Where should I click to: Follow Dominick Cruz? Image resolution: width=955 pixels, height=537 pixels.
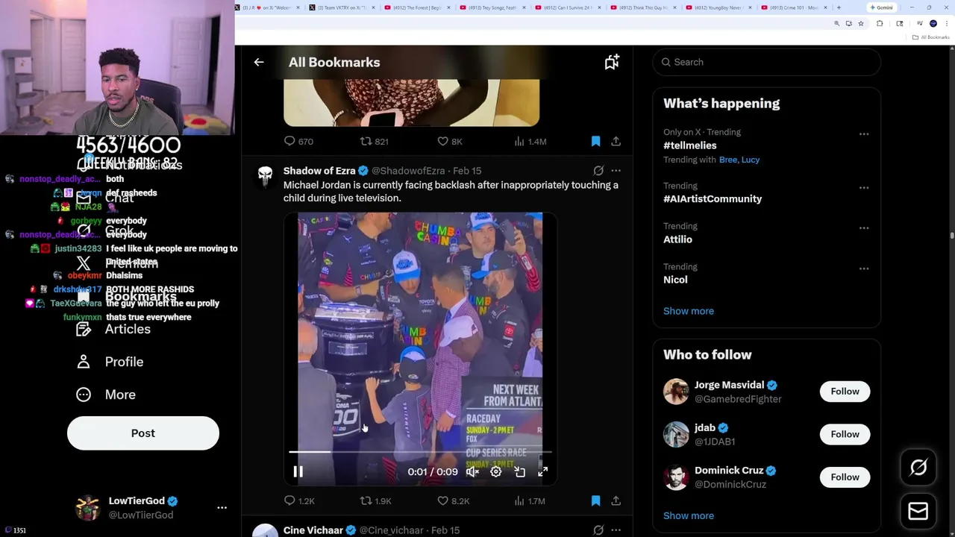coord(845,477)
